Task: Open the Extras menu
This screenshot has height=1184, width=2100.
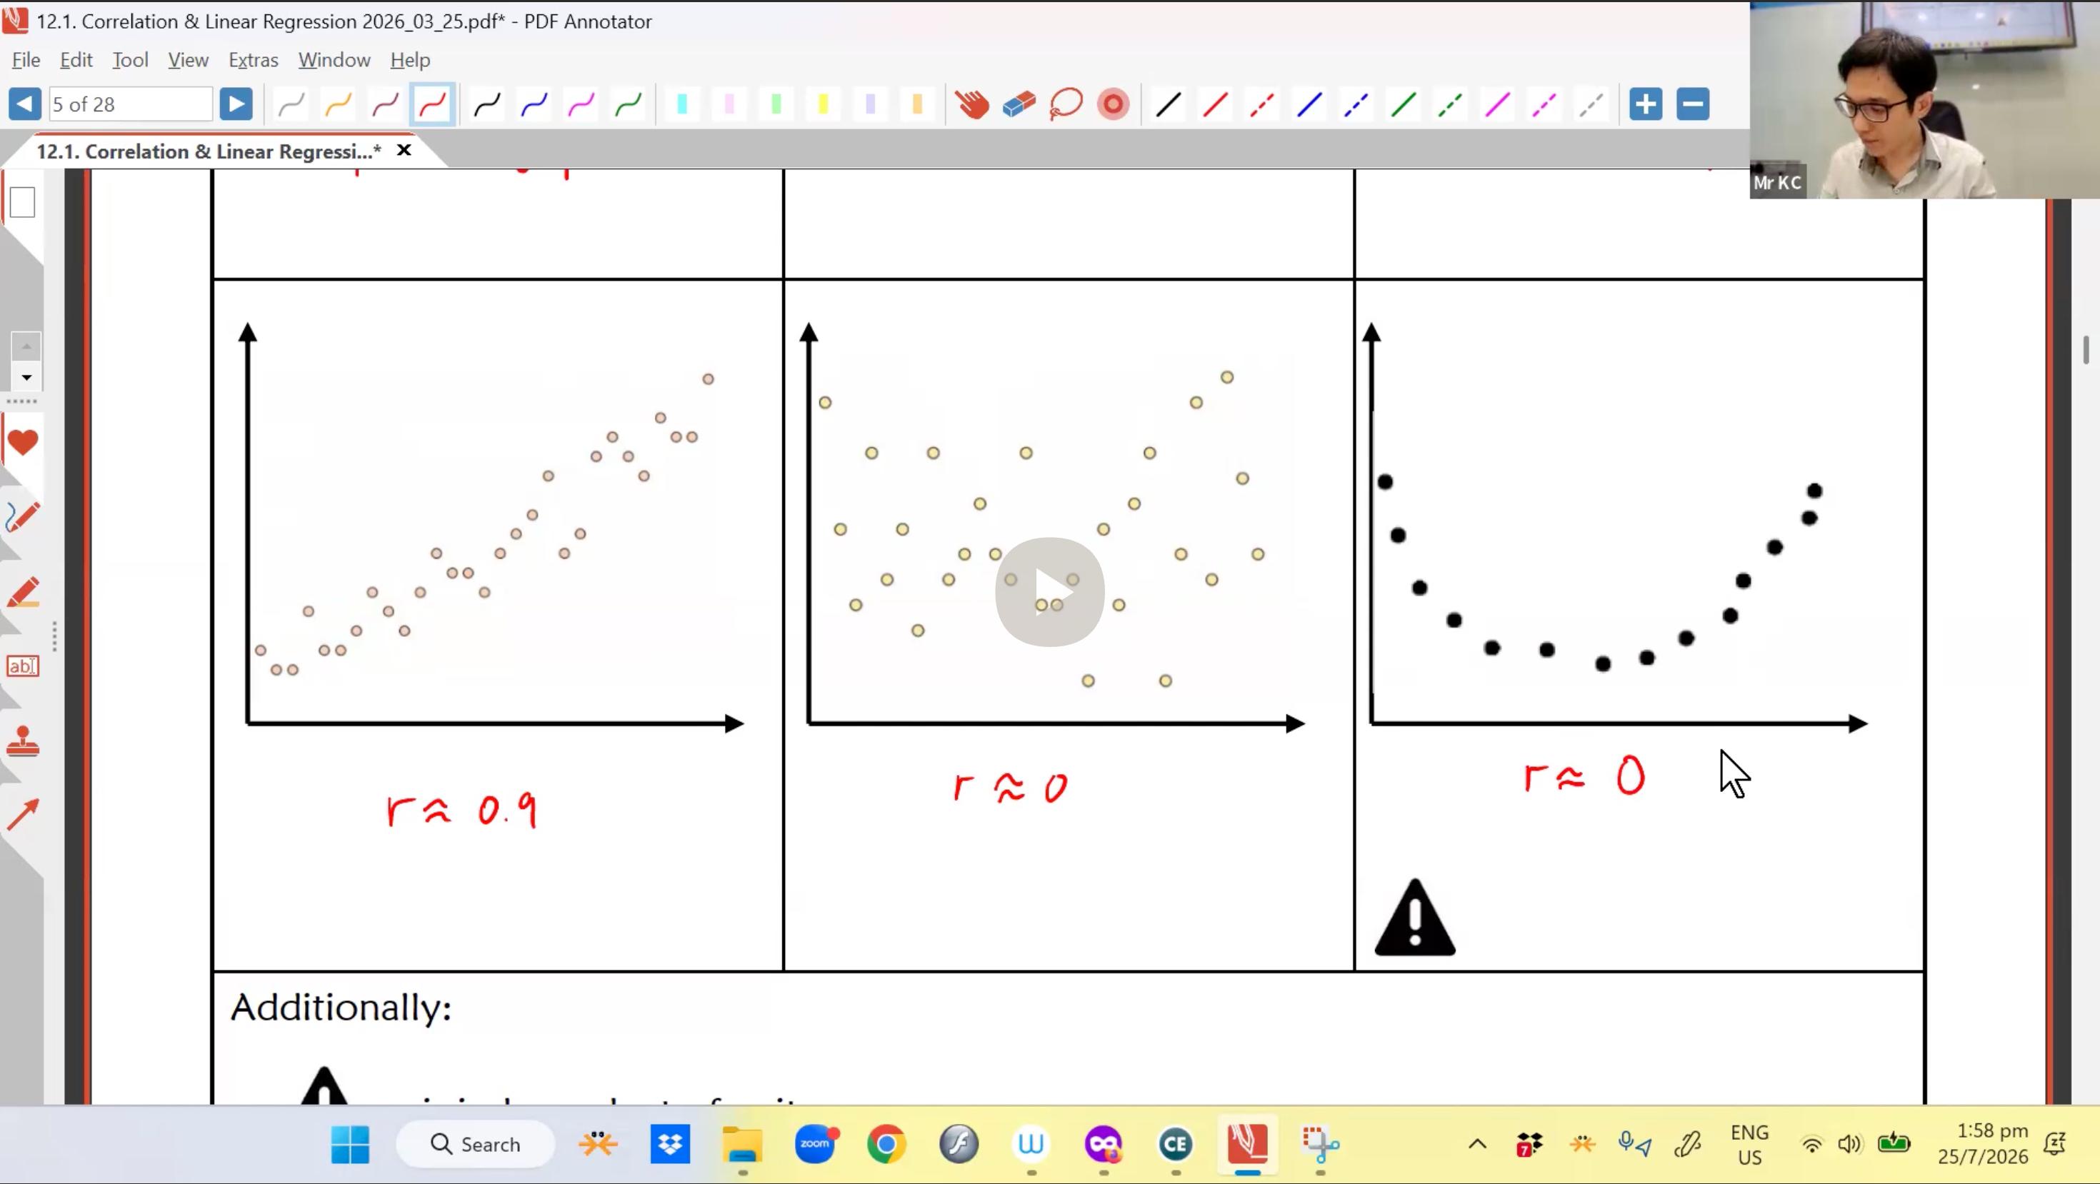Action: (x=254, y=60)
